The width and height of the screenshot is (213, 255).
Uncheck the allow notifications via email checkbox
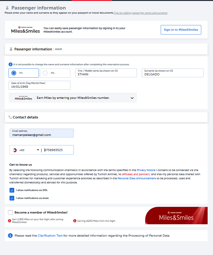tap(12, 198)
